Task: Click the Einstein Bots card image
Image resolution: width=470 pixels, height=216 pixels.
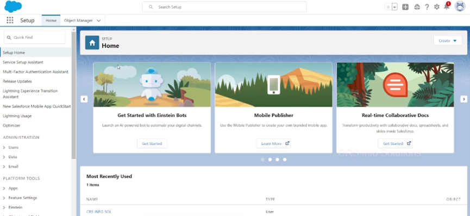Action: (x=152, y=85)
